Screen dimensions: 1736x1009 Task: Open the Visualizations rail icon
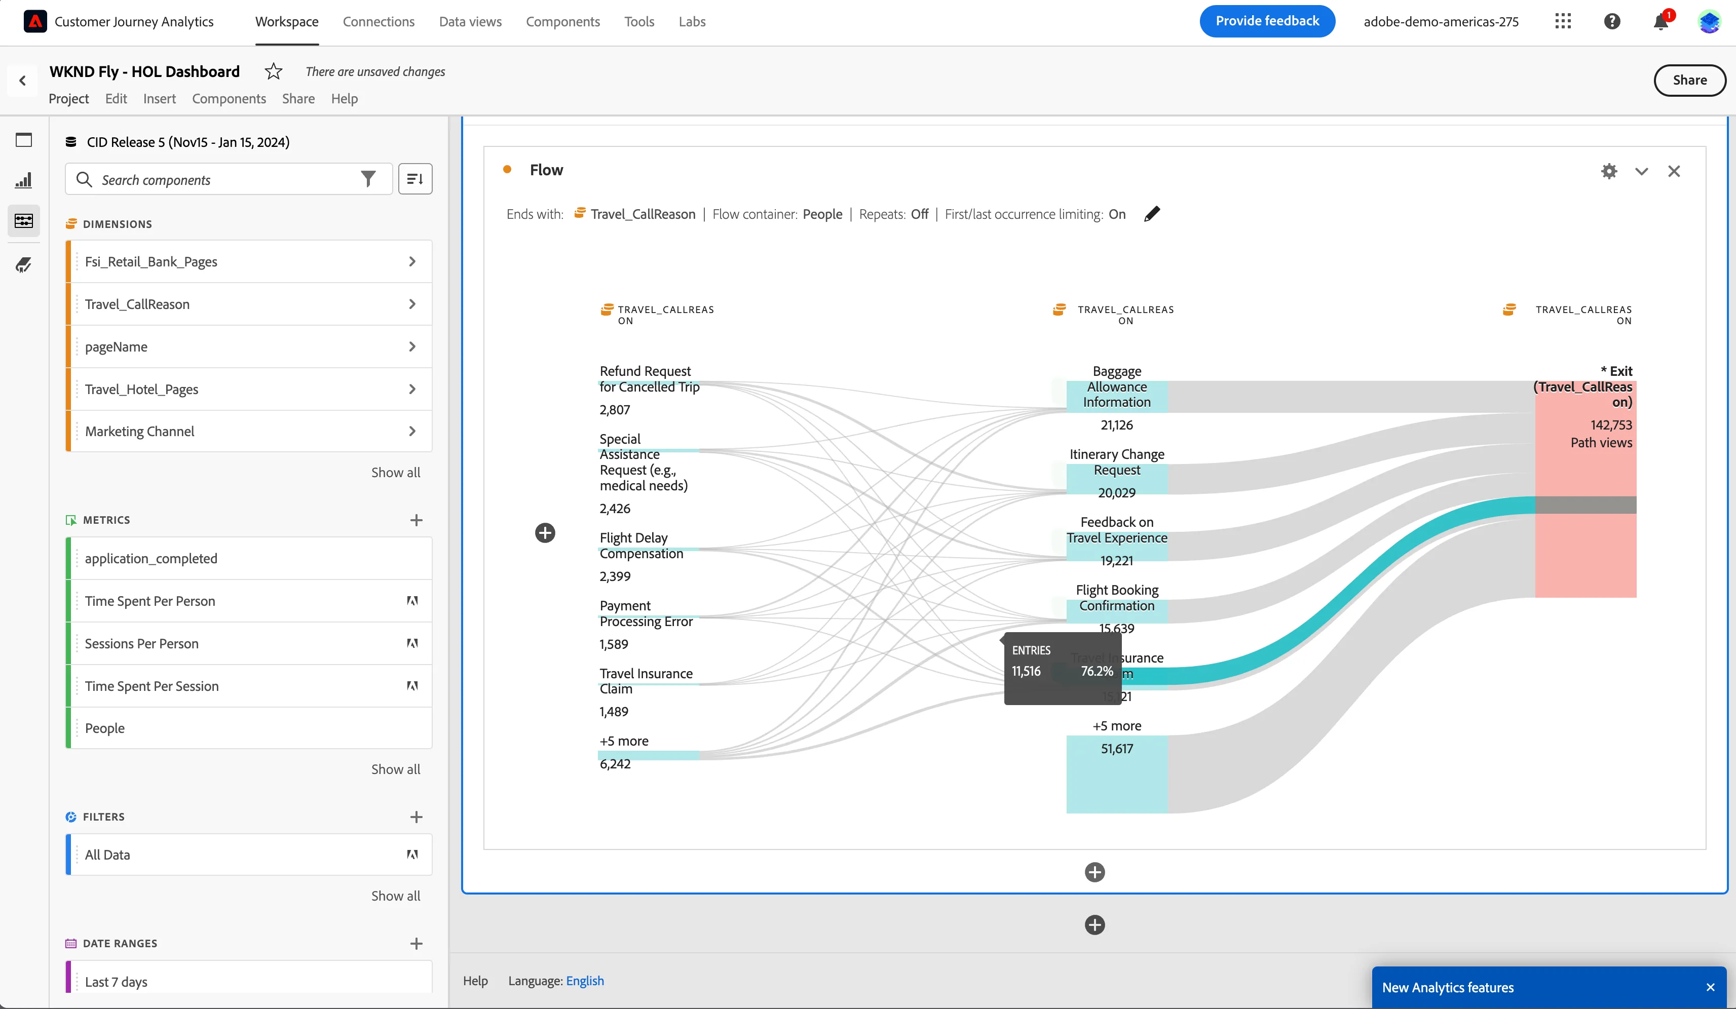point(23,180)
